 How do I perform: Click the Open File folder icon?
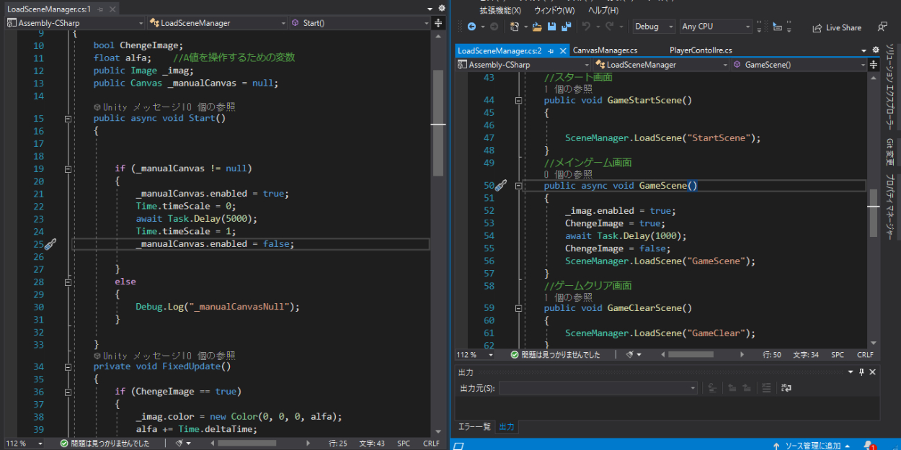pos(536,27)
